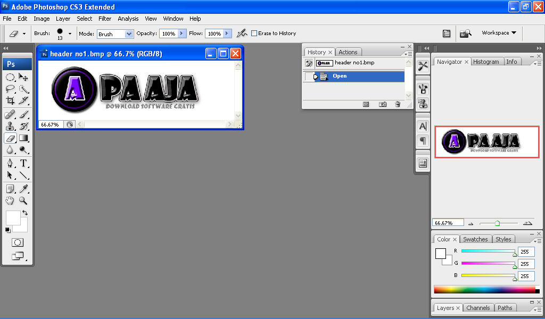Screen dimensions: 545x319
Task: Set history brush source for Open state
Action: pyautogui.click(x=309, y=76)
